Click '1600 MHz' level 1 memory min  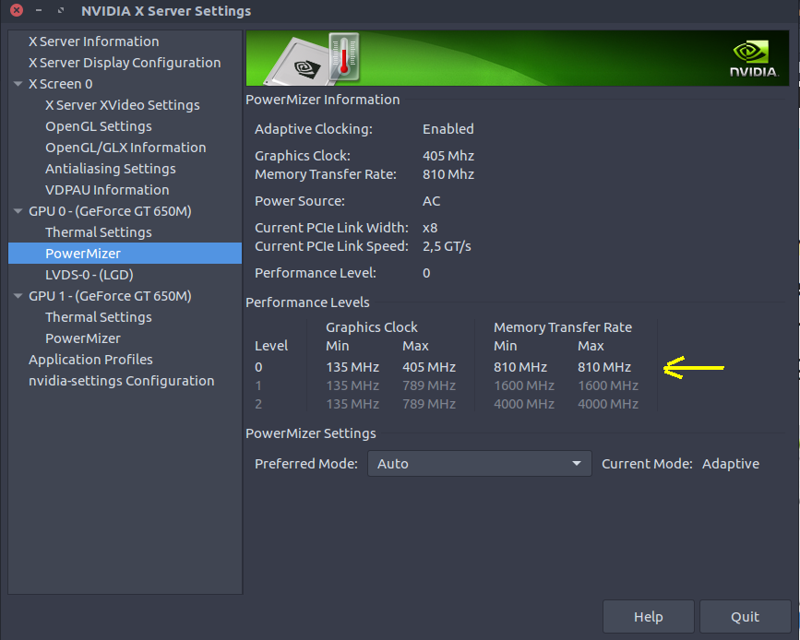click(523, 385)
